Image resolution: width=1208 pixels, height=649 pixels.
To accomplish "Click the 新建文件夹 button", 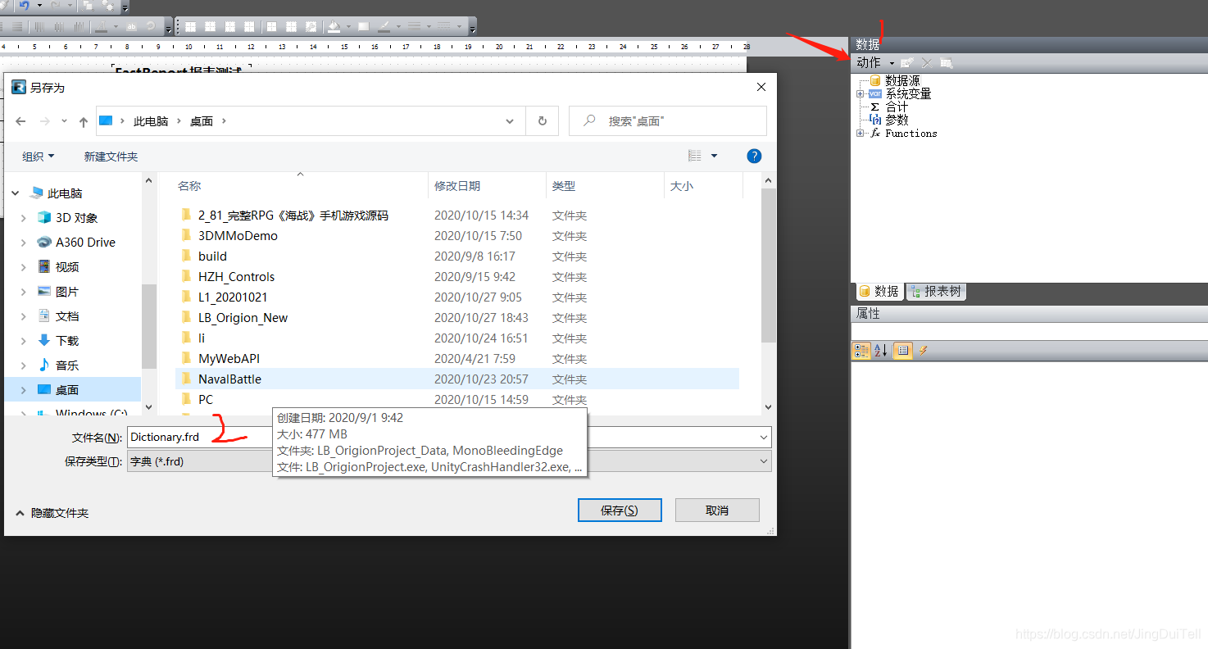I will [x=111, y=156].
